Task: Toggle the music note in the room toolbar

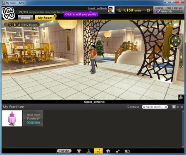Action: [x=19, y=25]
